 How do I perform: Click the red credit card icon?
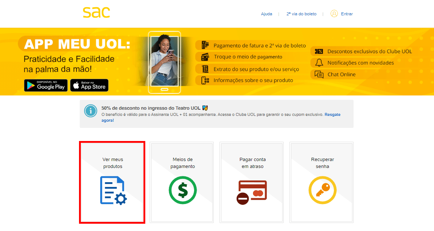click(x=252, y=192)
